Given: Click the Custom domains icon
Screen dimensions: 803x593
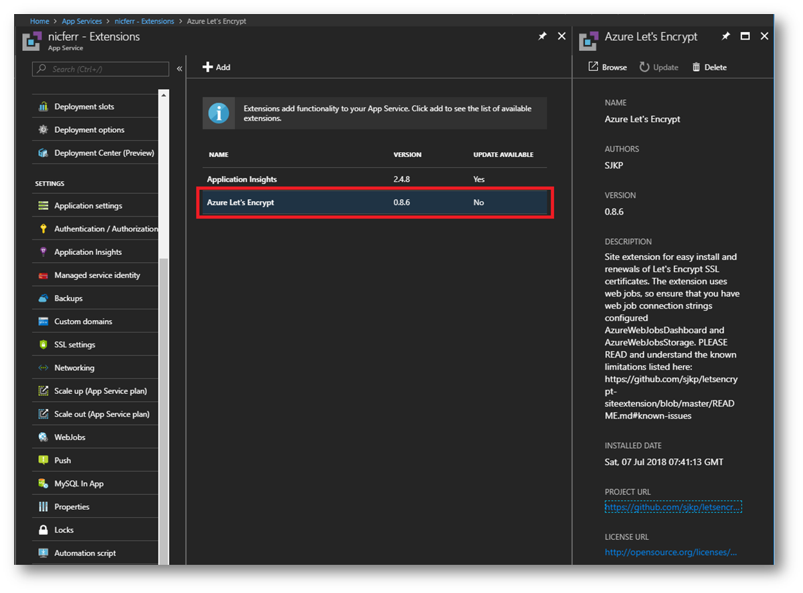Looking at the screenshot, I should click(44, 321).
